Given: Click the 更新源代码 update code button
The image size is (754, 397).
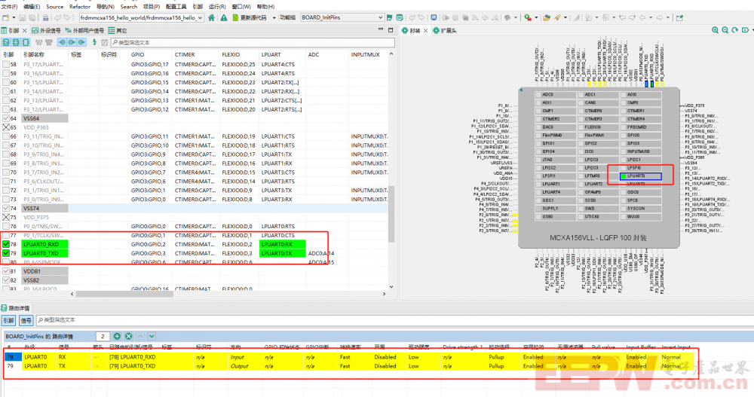Looking at the screenshot, I should pyautogui.click(x=250, y=17).
